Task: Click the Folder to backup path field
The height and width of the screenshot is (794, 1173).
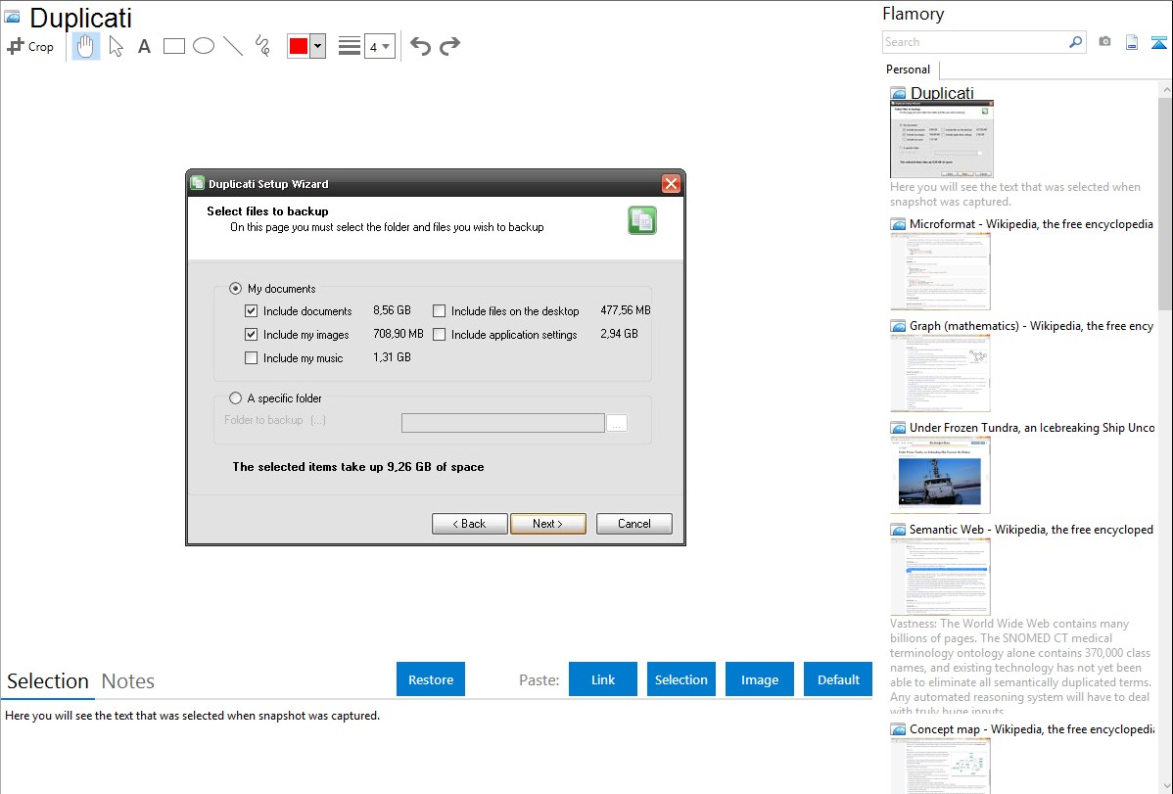Action: pos(502,423)
